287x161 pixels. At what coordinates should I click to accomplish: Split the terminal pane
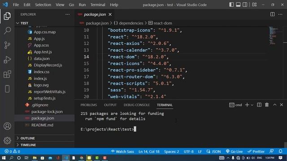tap(259, 105)
